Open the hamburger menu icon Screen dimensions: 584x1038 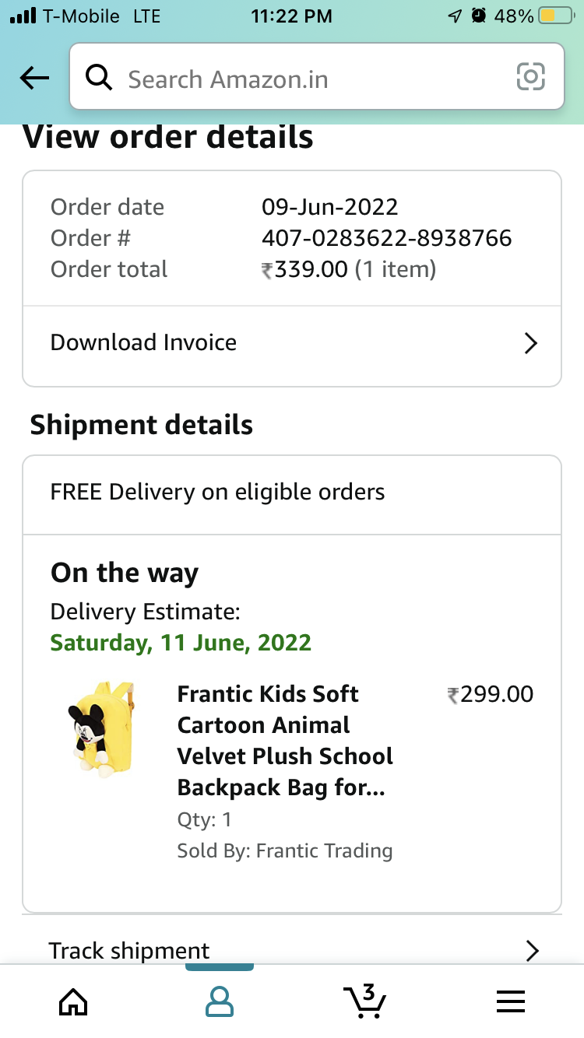(x=511, y=1001)
